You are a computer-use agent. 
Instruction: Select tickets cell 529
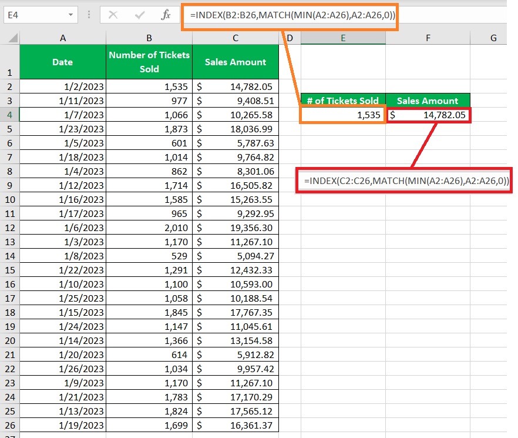pos(149,256)
